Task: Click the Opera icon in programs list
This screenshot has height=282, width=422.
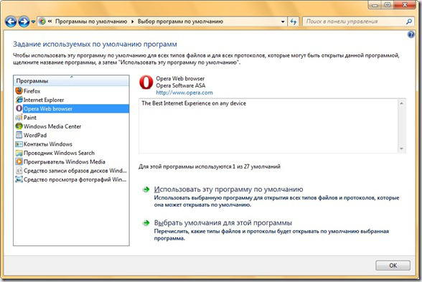Action: [19, 108]
